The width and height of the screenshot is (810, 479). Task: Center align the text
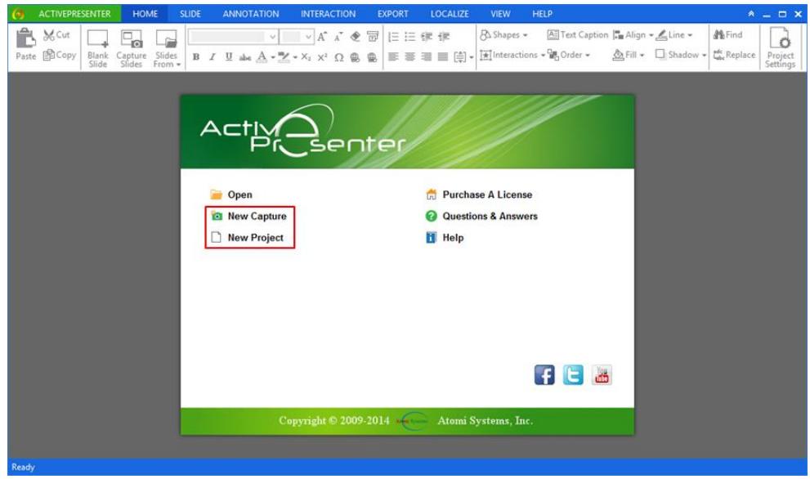(x=409, y=56)
